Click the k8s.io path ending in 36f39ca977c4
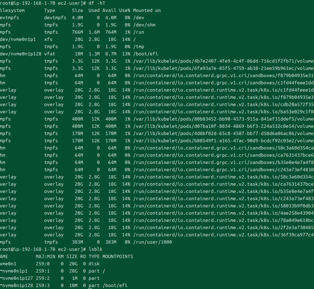The height and width of the screenshot is (289, 314). click(x=223, y=235)
